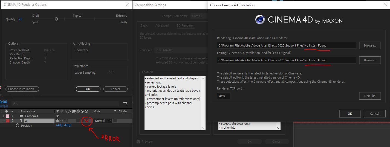Click OK in Choose Cinema 4D Installation
Screen dimensions: 390x147
[x=350, y=114]
